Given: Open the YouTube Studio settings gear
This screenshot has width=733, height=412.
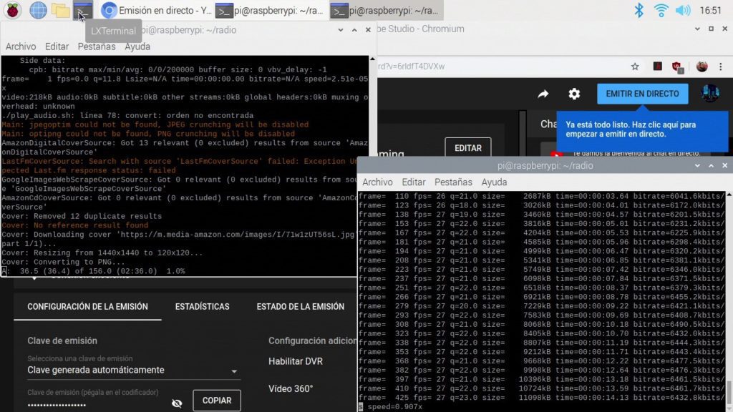Looking at the screenshot, I should [574, 94].
